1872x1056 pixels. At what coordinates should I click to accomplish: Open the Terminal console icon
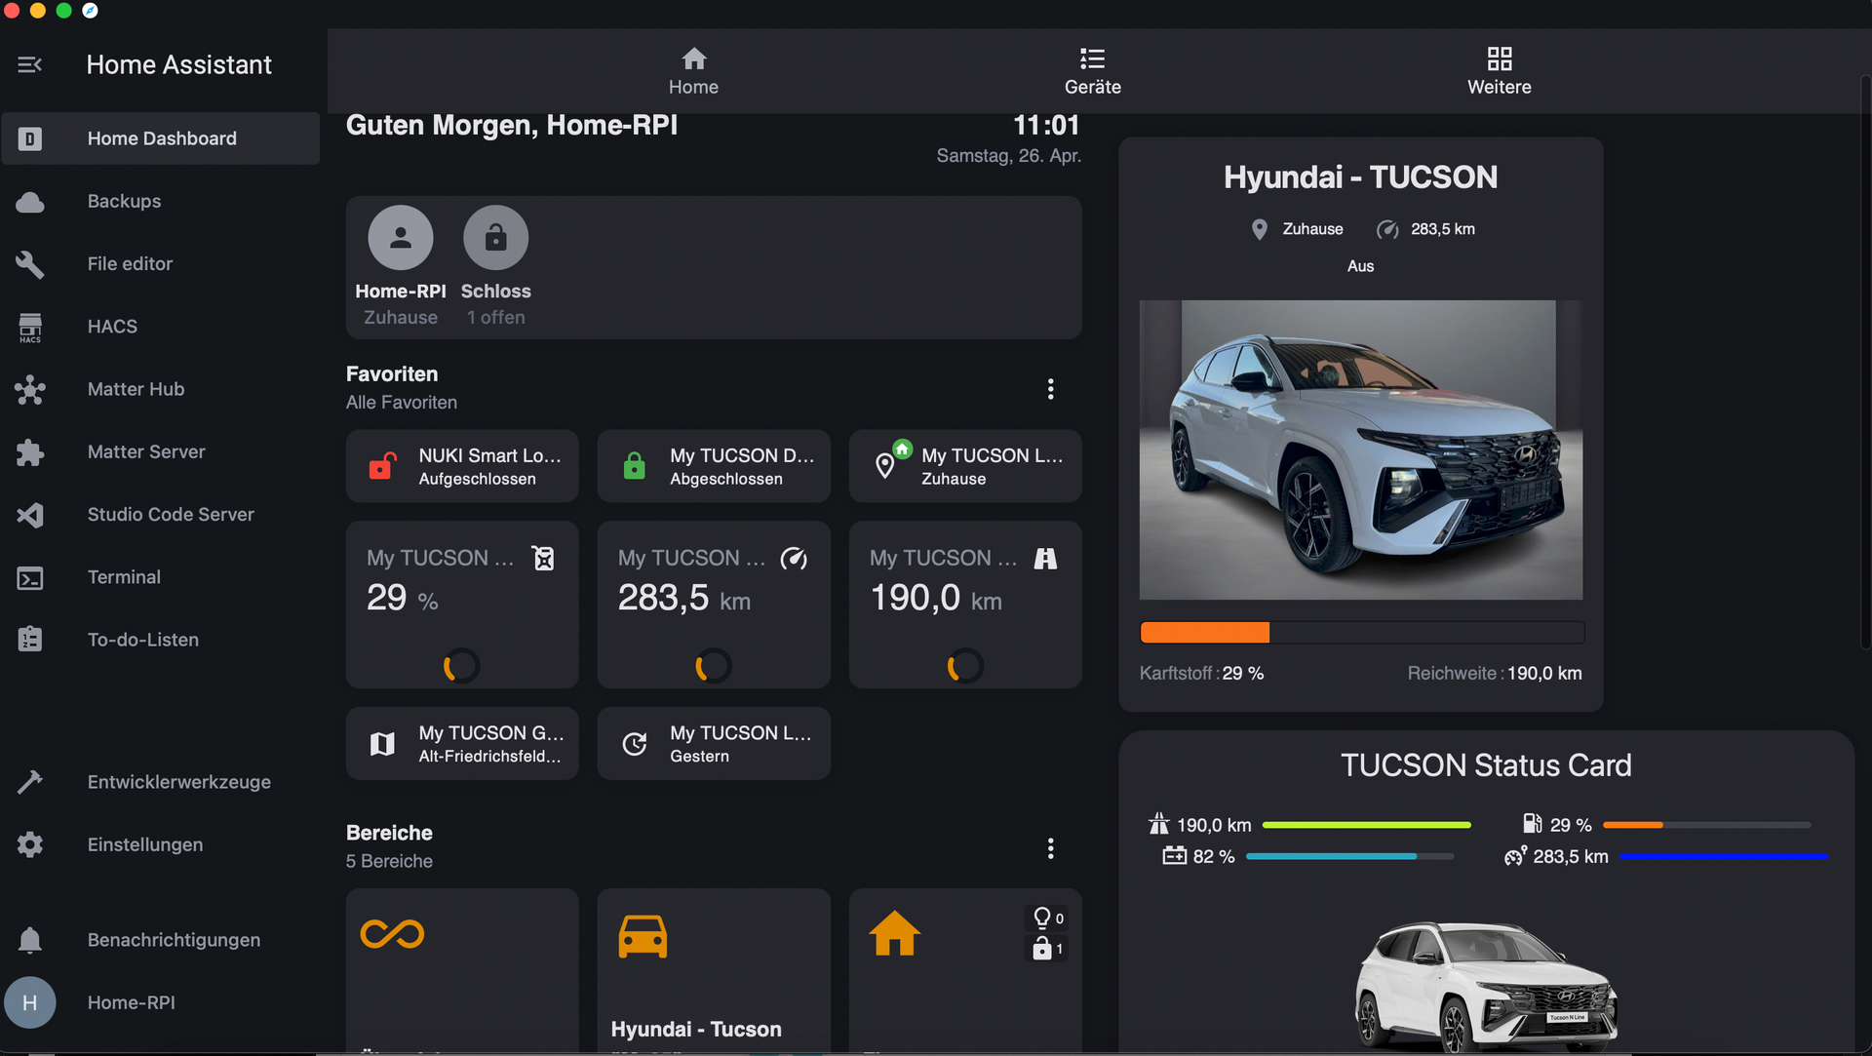(x=30, y=577)
